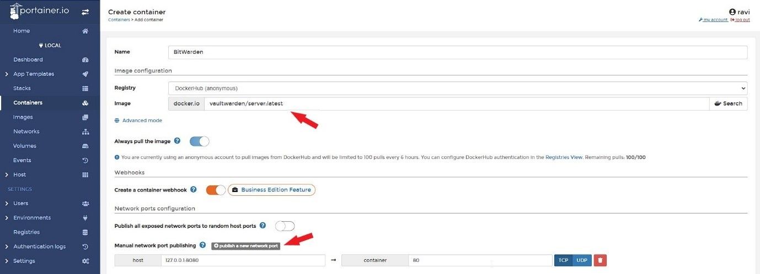Click the Containers cubes icon
The image size is (760, 274).
tap(85, 102)
